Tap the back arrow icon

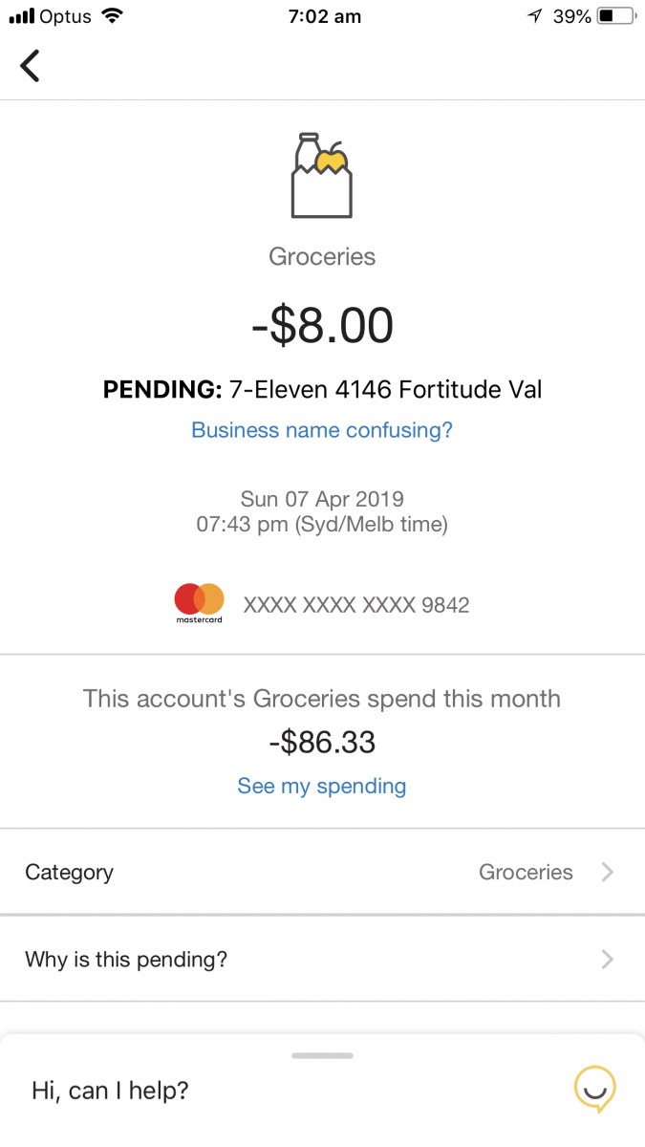click(31, 65)
